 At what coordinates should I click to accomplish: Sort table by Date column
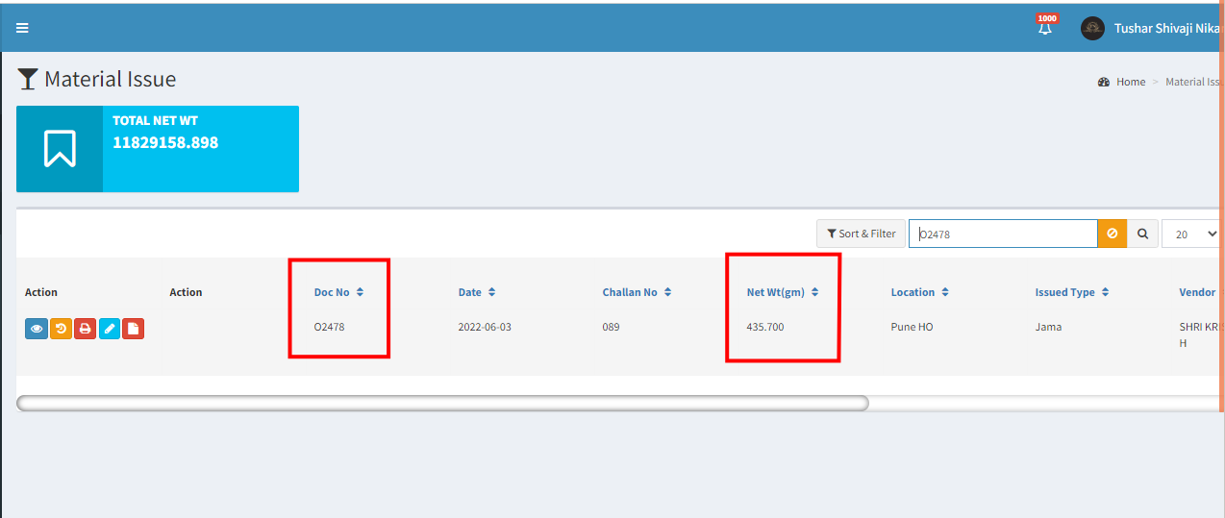point(476,292)
